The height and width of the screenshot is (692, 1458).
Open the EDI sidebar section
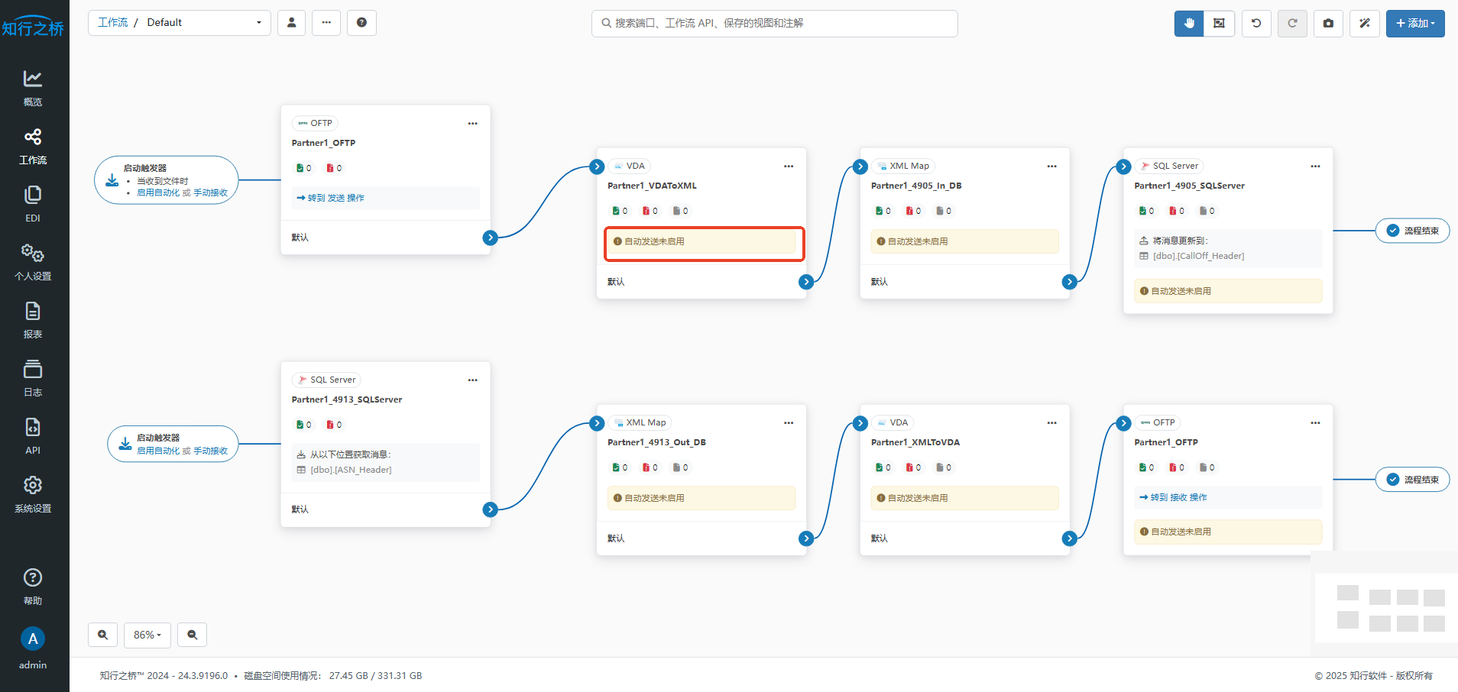coord(33,204)
